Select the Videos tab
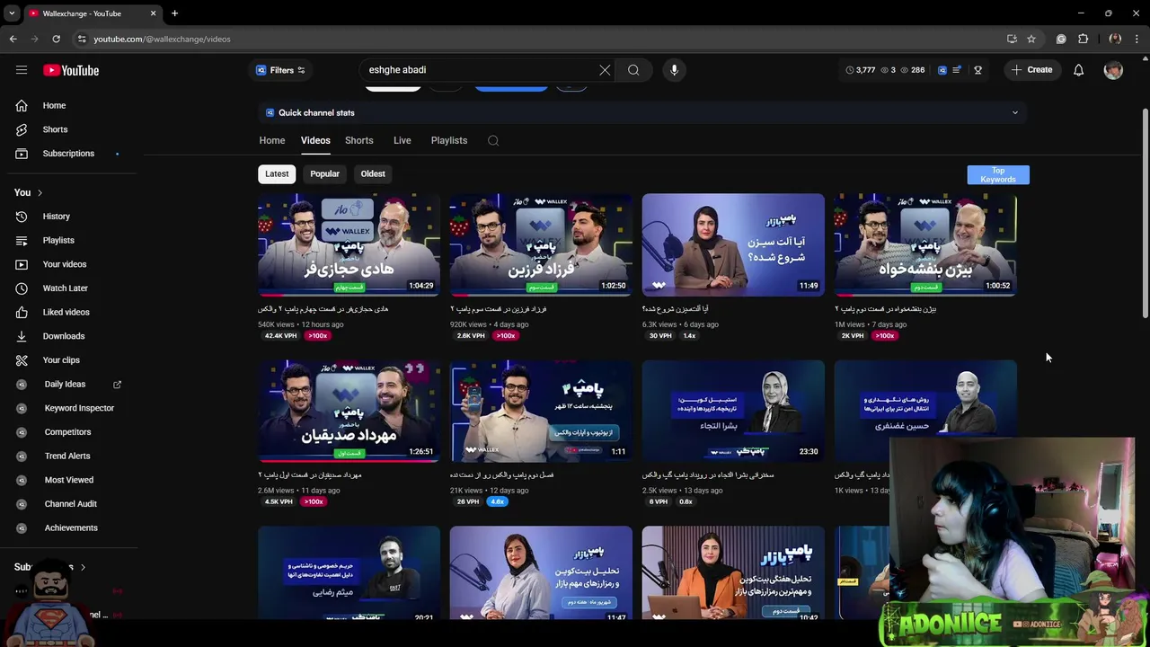This screenshot has width=1150, height=647. 315,140
